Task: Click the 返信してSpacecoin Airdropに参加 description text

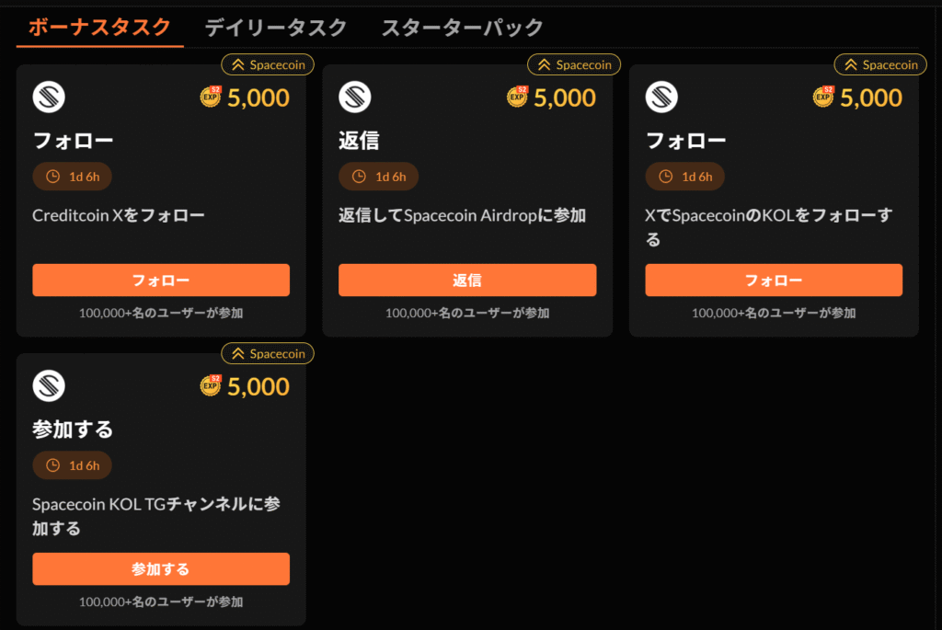Action: pos(462,216)
